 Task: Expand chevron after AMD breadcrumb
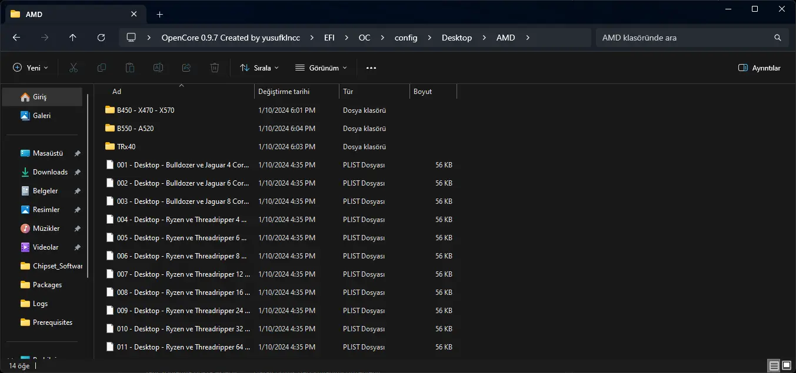(x=527, y=38)
